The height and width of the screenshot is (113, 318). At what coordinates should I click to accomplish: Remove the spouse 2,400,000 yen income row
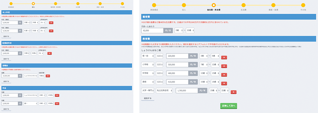point(49,53)
